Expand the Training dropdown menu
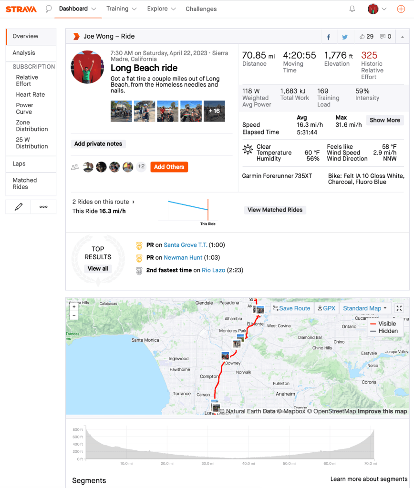 coord(122,9)
